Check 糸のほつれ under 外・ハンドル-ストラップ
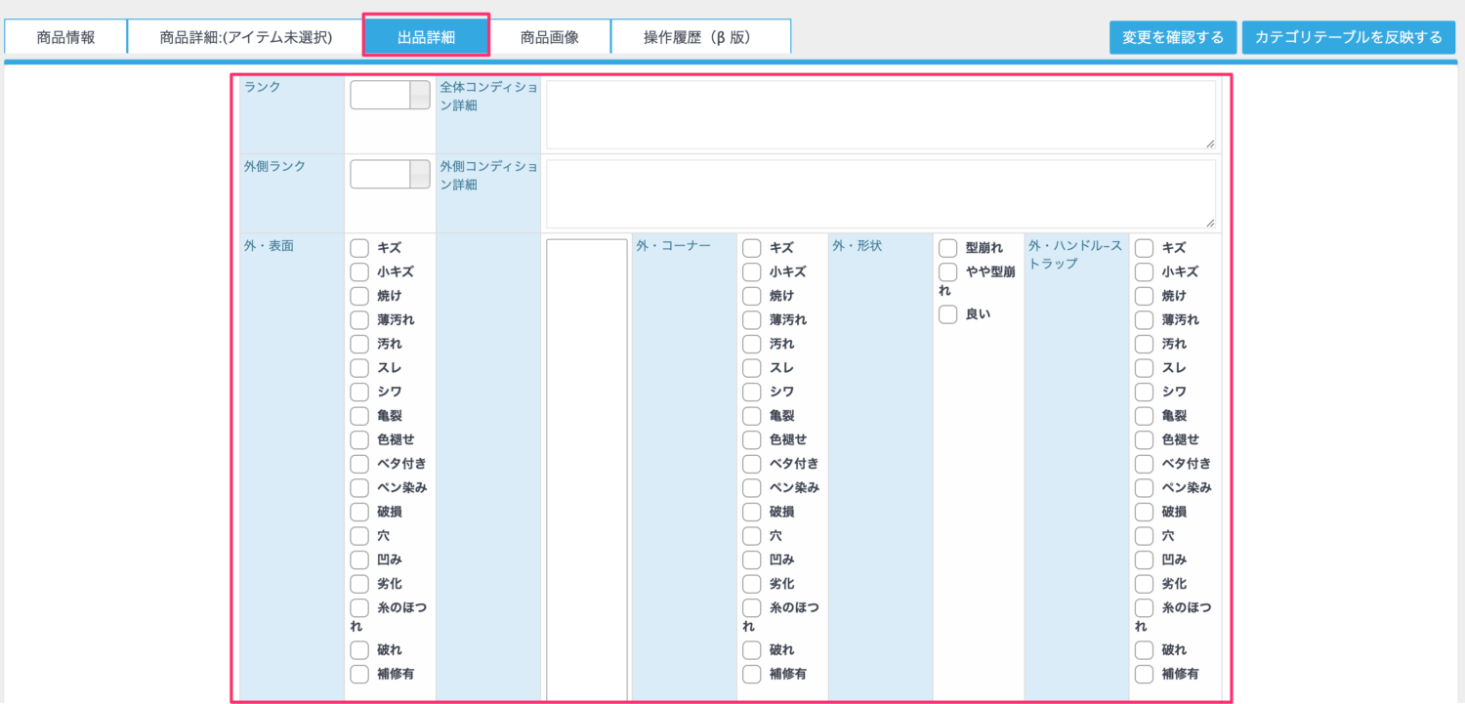 click(x=1145, y=608)
